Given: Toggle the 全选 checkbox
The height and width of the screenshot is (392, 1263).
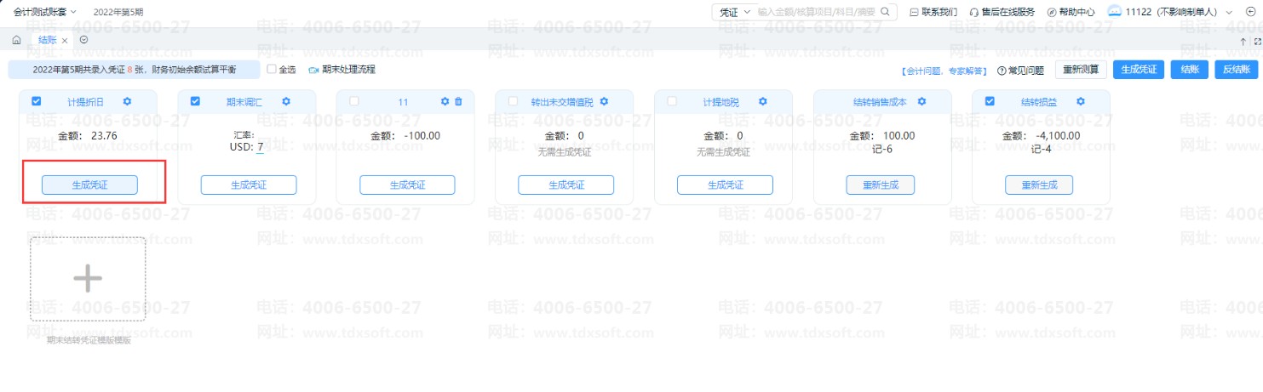Looking at the screenshot, I should point(272,69).
